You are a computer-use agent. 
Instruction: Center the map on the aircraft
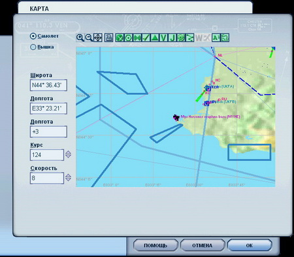click(98, 38)
